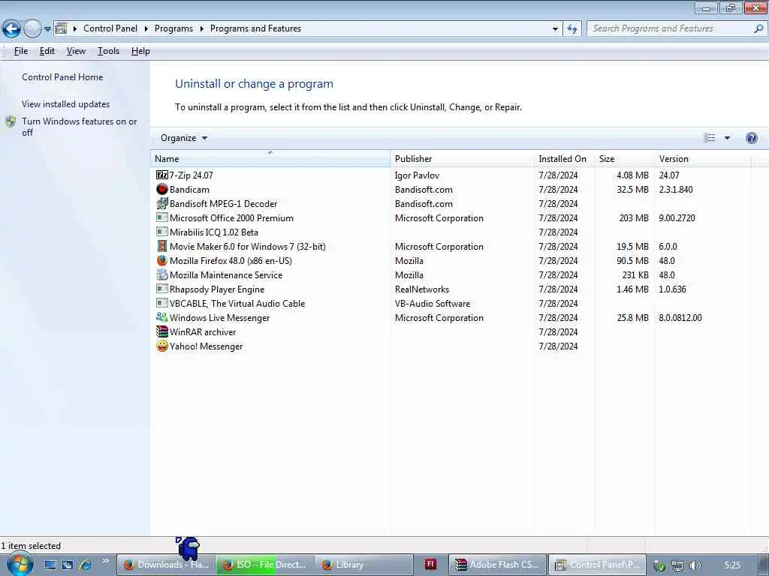This screenshot has width=769, height=576.
Task: Open Turn Windows features on or off
Action: 79,127
